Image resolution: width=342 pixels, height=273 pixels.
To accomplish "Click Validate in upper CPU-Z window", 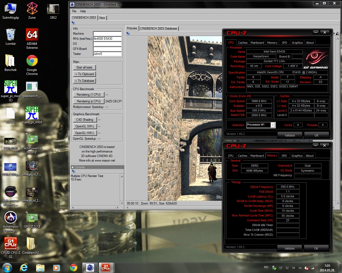I will pyautogui.click(x=290, y=135).
